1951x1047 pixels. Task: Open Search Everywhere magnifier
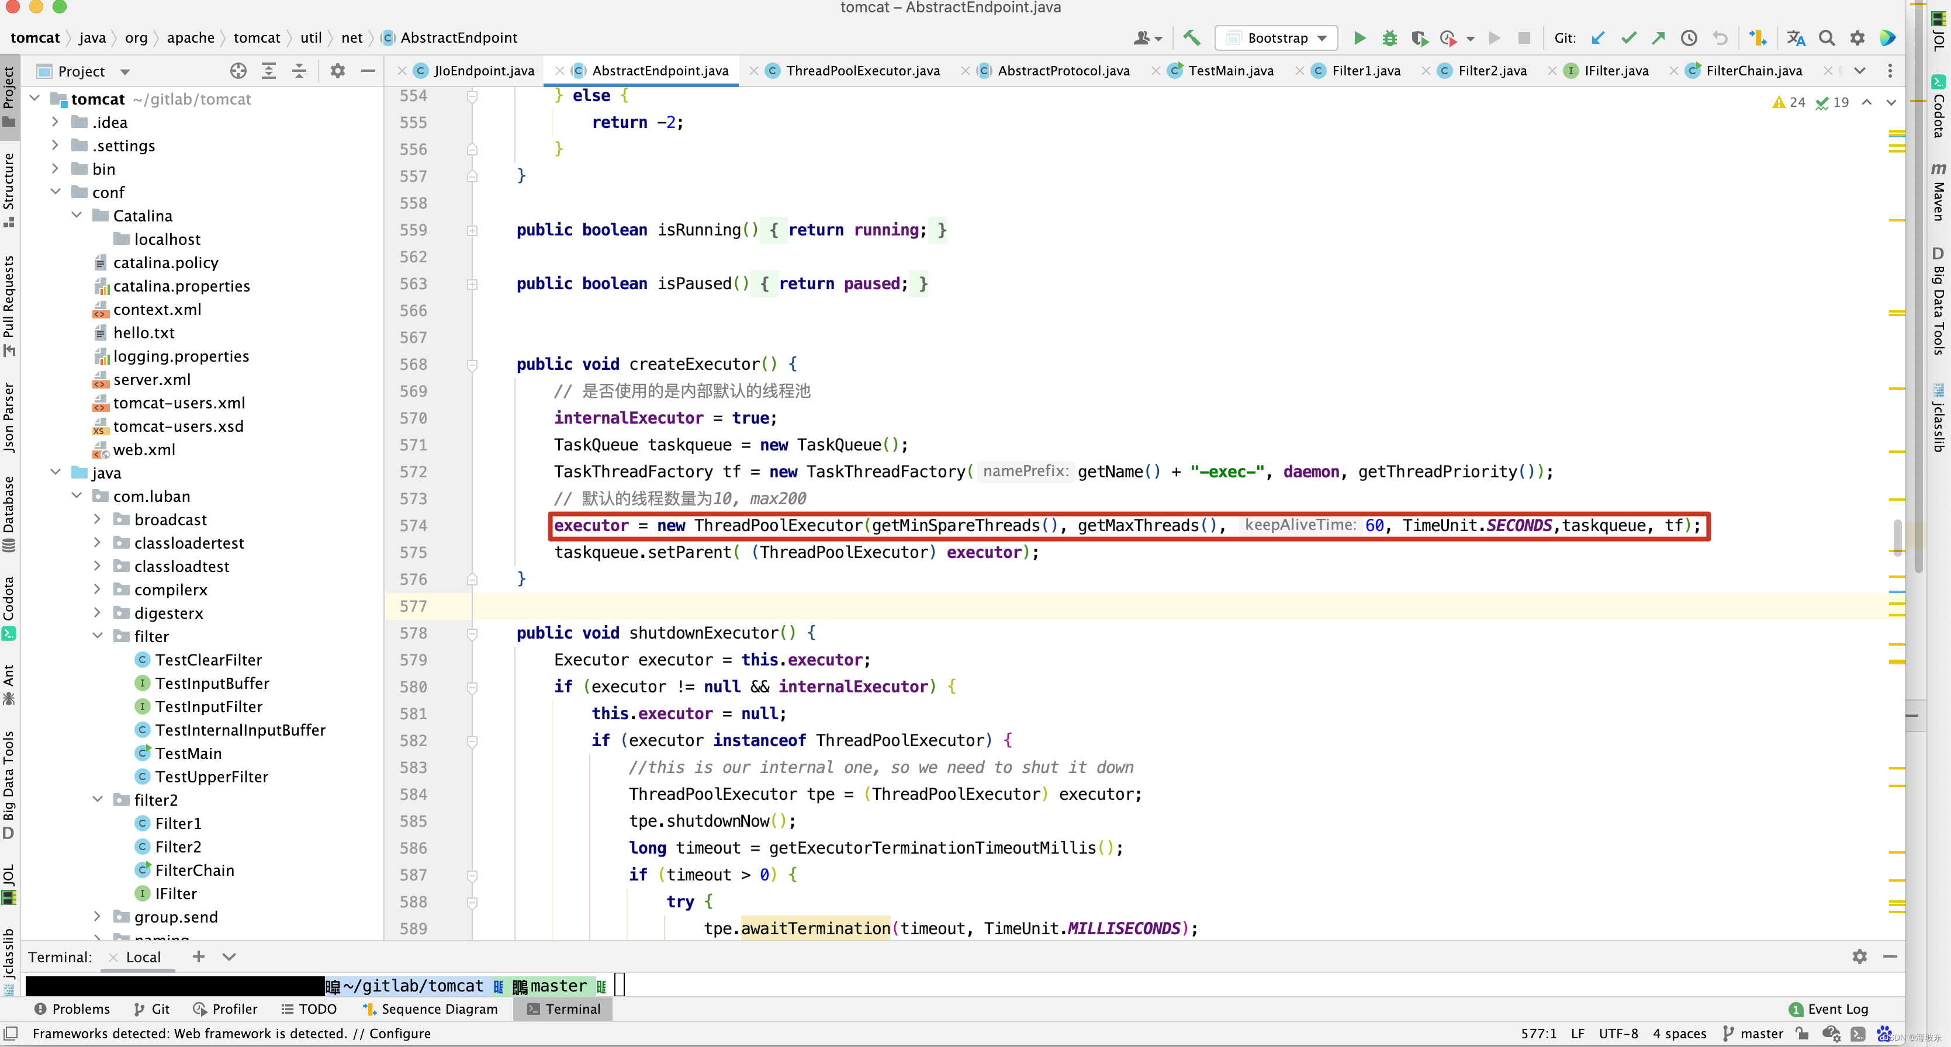click(x=1827, y=38)
